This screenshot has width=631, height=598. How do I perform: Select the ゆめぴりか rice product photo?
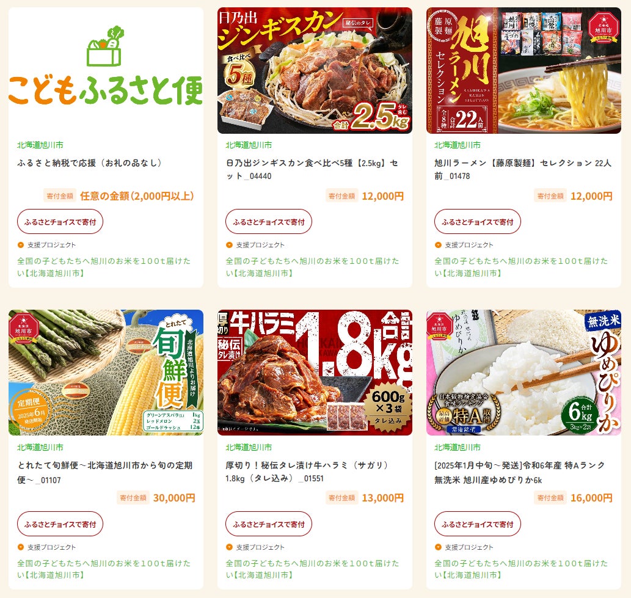(x=523, y=372)
